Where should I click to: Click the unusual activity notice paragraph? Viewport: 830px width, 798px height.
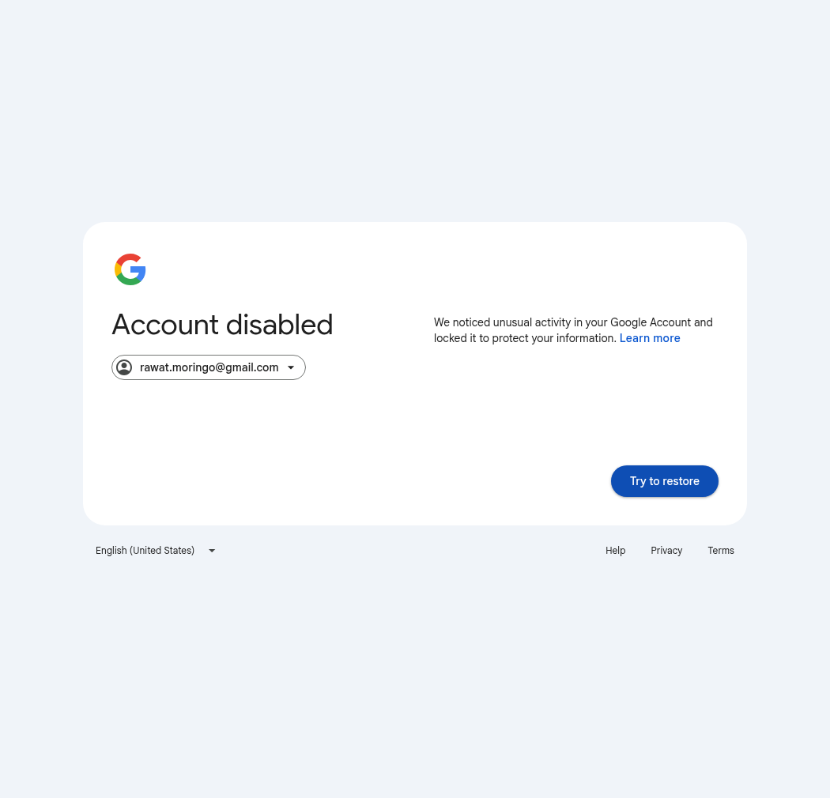[x=573, y=330]
